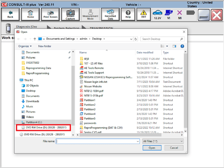Open Measurement Mode

click(90, 14)
